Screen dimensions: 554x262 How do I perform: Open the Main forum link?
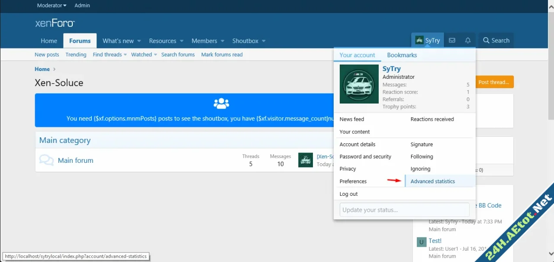click(75, 160)
